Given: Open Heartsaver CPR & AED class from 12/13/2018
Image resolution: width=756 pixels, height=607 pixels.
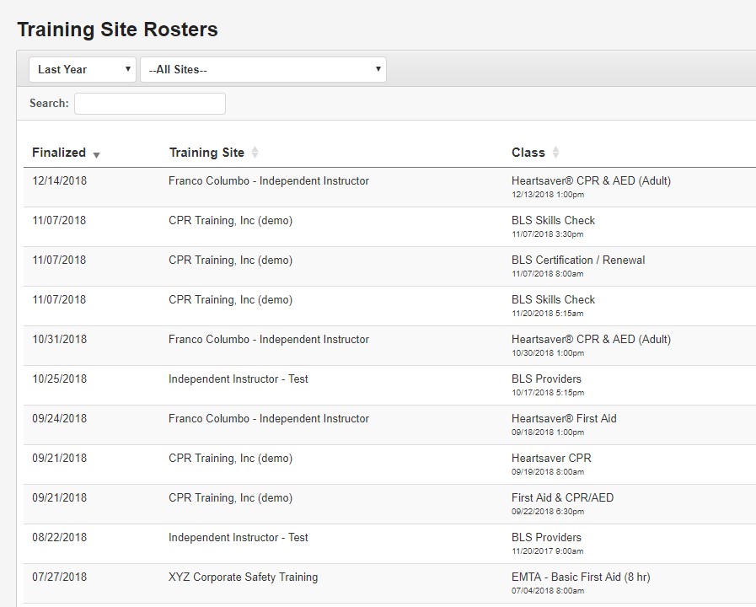Looking at the screenshot, I should (x=591, y=180).
